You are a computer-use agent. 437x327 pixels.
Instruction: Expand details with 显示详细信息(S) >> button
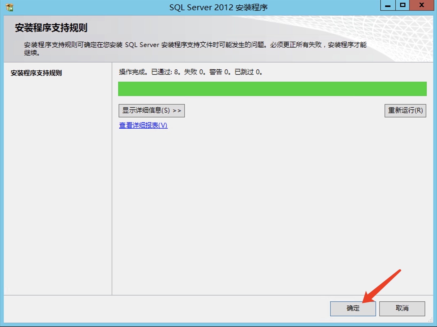pos(152,110)
